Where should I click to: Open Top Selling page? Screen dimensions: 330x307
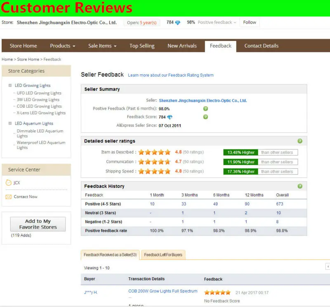coord(142,46)
